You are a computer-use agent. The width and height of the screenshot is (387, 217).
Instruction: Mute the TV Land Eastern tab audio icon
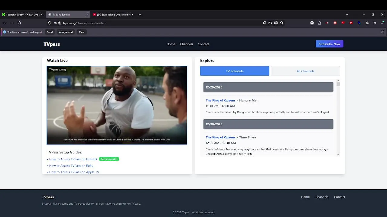50,14
